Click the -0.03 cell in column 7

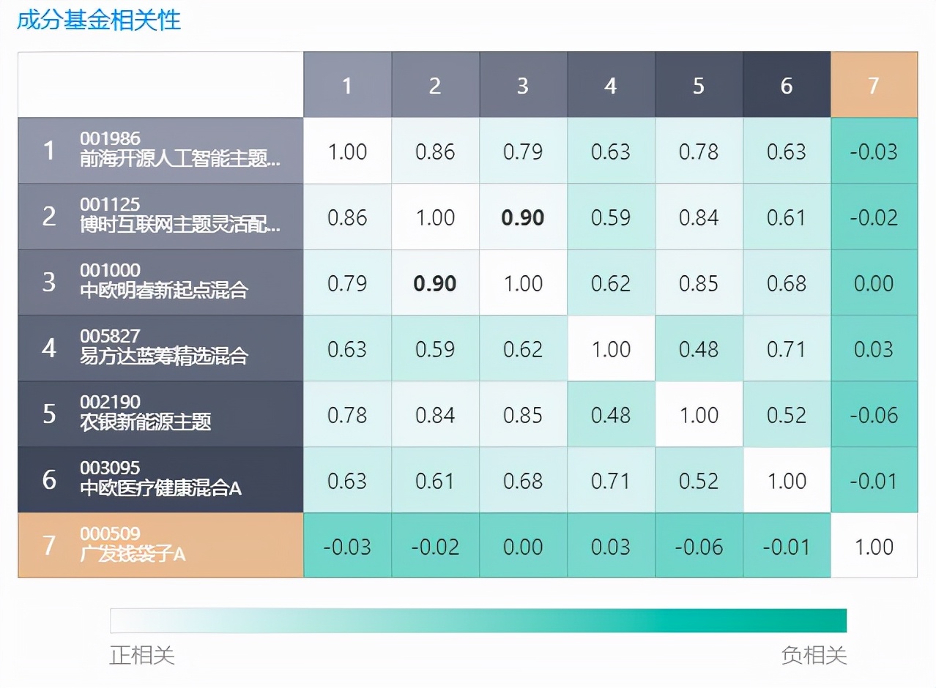point(874,151)
